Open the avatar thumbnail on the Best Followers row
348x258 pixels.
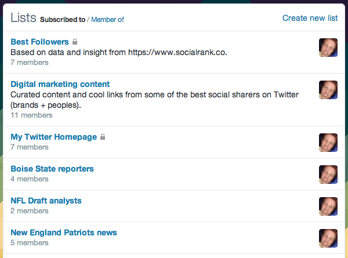(328, 48)
